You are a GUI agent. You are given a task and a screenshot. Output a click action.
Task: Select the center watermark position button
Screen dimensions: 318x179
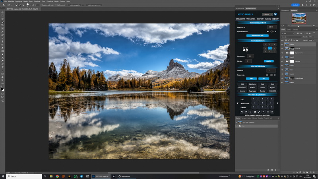(270, 49)
